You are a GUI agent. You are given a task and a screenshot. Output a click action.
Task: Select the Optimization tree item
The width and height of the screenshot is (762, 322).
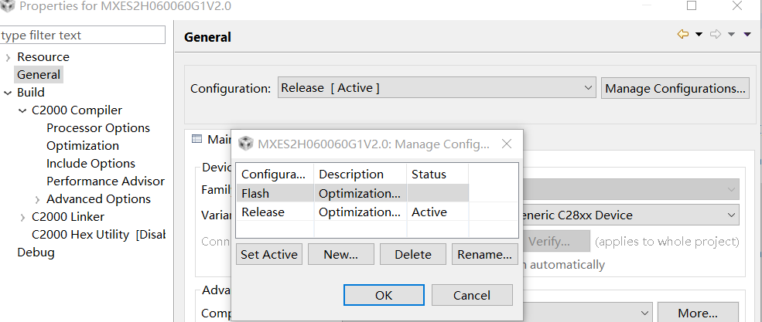pyautogui.click(x=83, y=146)
